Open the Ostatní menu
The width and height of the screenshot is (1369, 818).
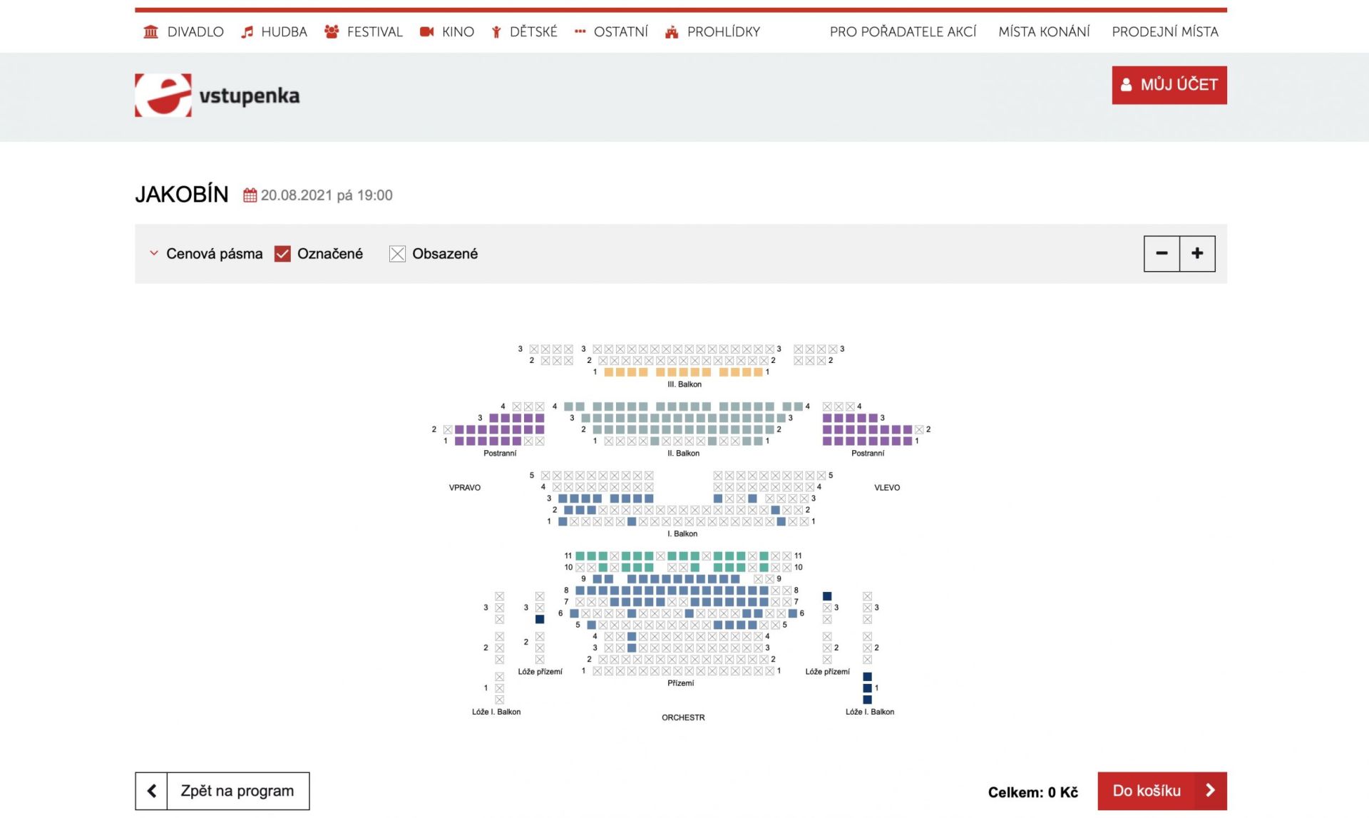click(611, 32)
